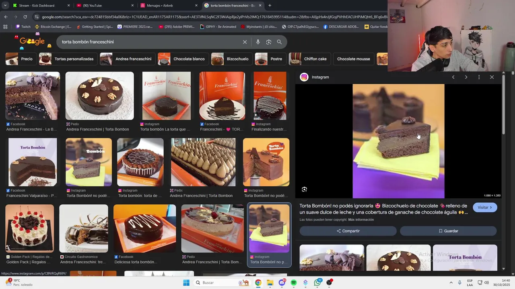Show next image in Instagram preview panel
515x289 pixels.
[466, 77]
